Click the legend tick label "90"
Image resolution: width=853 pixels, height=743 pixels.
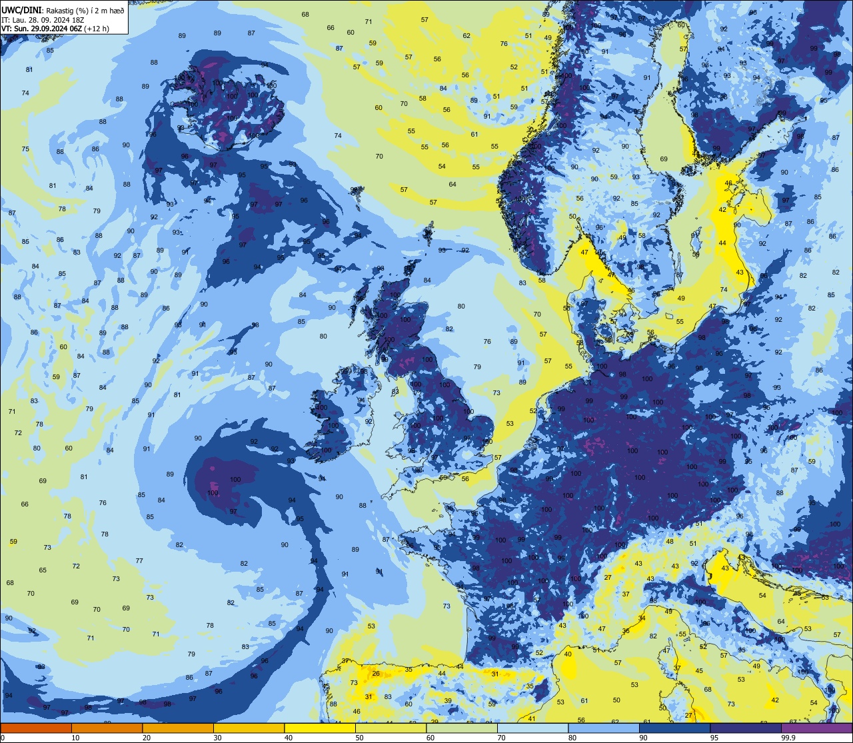pyautogui.click(x=643, y=738)
